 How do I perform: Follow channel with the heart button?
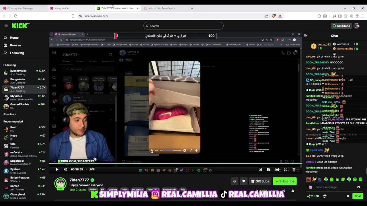click(x=244, y=181)
